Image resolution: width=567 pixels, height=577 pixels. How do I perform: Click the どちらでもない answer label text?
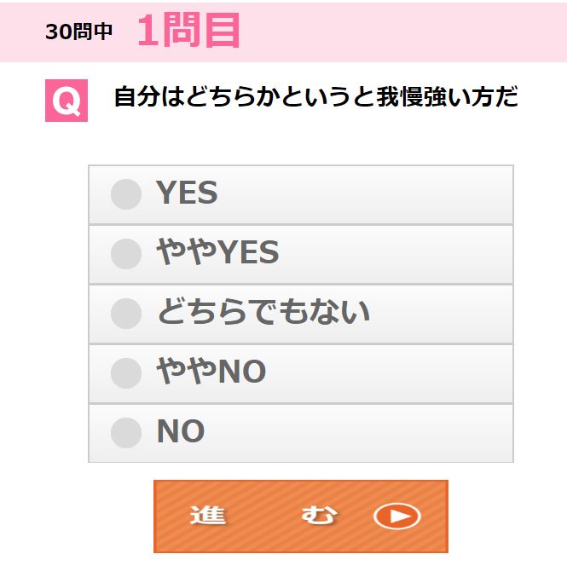click(263, 311)
